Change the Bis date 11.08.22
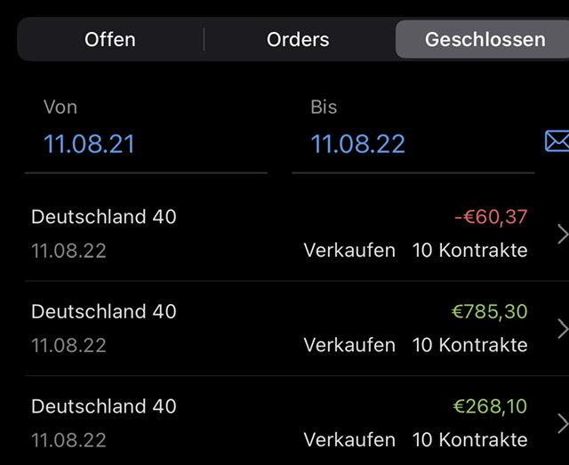Viewport: 569px width, 465px height. pos(357,143)
